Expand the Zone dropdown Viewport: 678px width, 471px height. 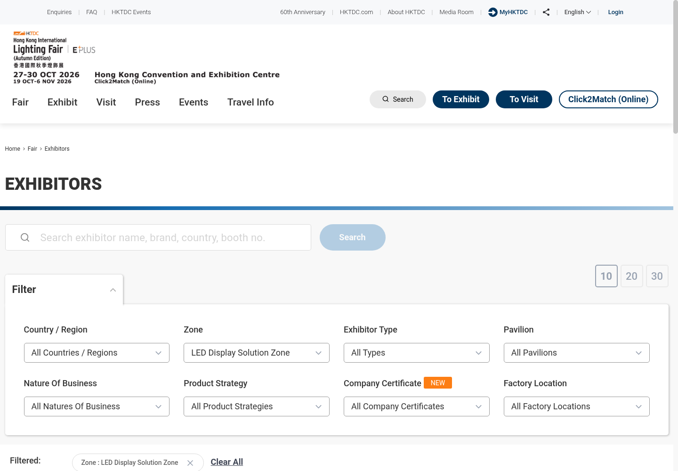(x=257, y=353)
